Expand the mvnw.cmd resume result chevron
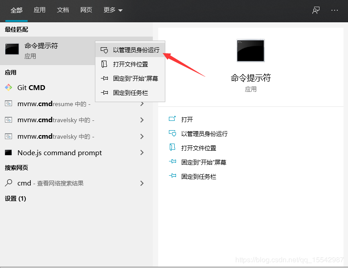 pyautogui.click(x=142, y=104)
